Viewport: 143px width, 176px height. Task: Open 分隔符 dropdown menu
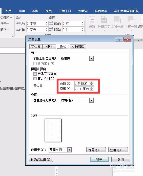click(6, 18)
